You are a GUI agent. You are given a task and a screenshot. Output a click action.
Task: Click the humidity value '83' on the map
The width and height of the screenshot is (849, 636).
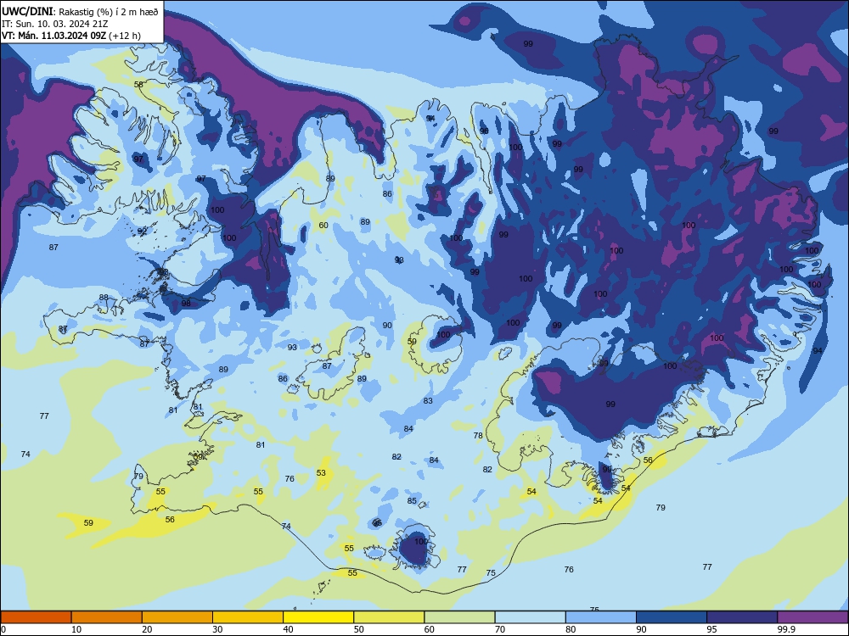pyautogui.click(x=428, y=401)
